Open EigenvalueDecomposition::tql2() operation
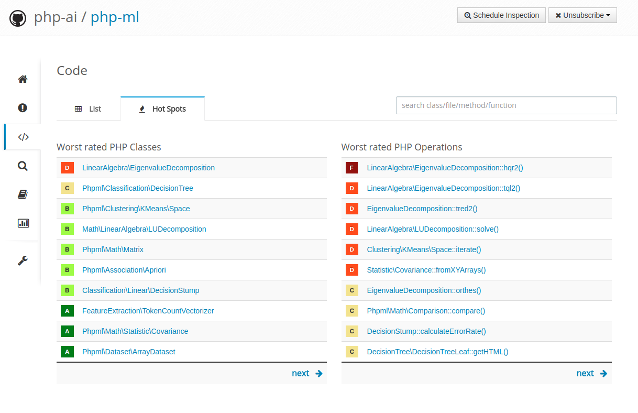Viewport: 638px width, 413px height. [x=444, y=188]
